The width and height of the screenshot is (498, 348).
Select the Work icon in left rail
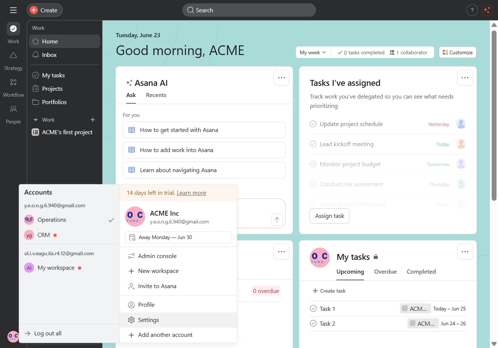pyautogui.click(x=13, y=28)
